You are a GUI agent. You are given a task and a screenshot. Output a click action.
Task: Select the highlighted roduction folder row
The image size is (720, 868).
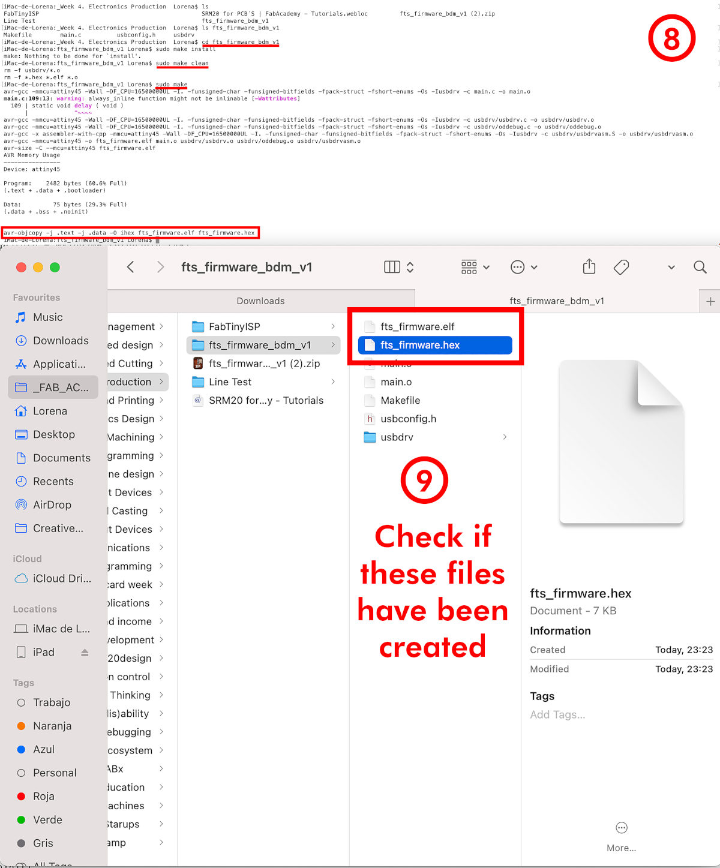point(138,382)
